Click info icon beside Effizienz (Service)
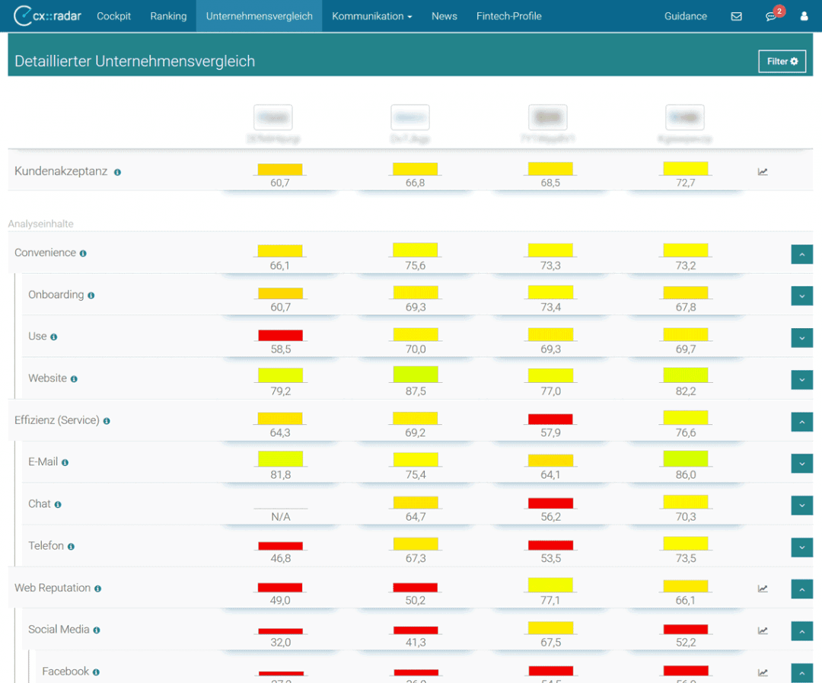The height and width of the screenshot is (683, 822). [x=107, y=421]
